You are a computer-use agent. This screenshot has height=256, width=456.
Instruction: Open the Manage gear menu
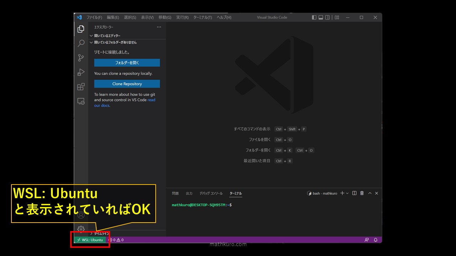(x=81, y=229)
